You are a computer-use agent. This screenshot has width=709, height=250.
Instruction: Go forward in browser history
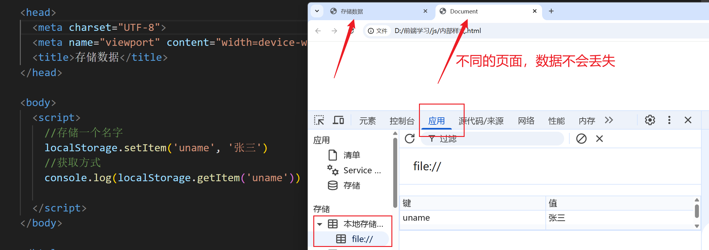click(x=334, y=31)
